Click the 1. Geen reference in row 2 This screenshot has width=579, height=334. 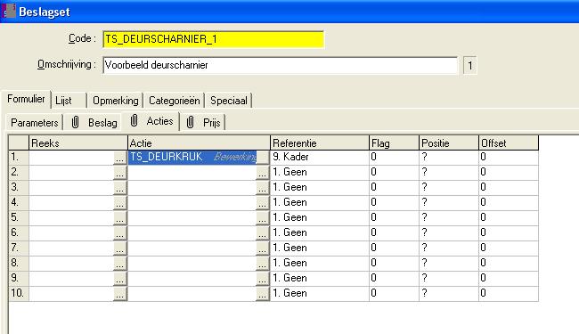click(320, 173)
